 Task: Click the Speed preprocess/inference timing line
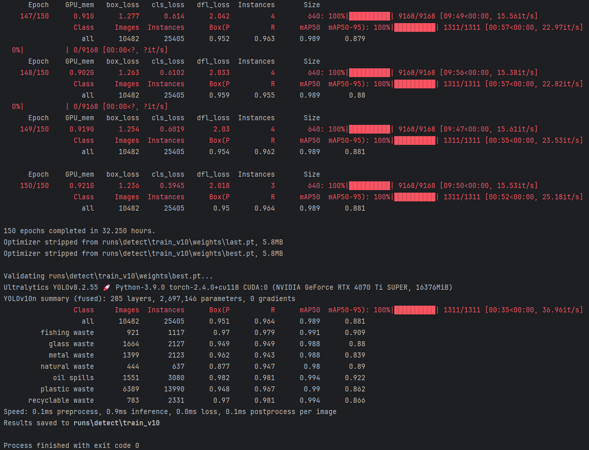coord(170,411)
